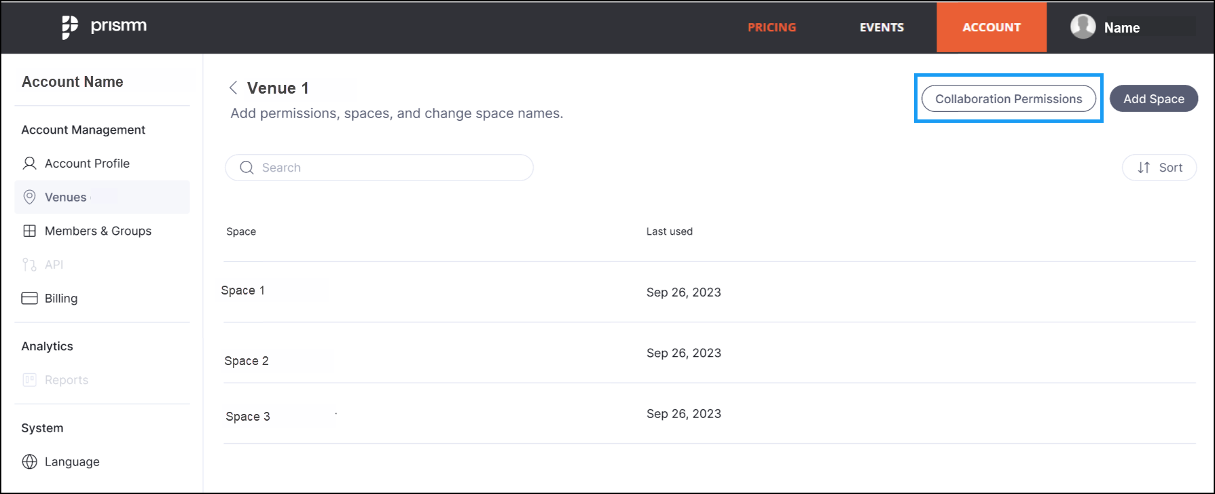Open the Name user menu
The image size is (1215, 494).
[x=1121, y=28]
